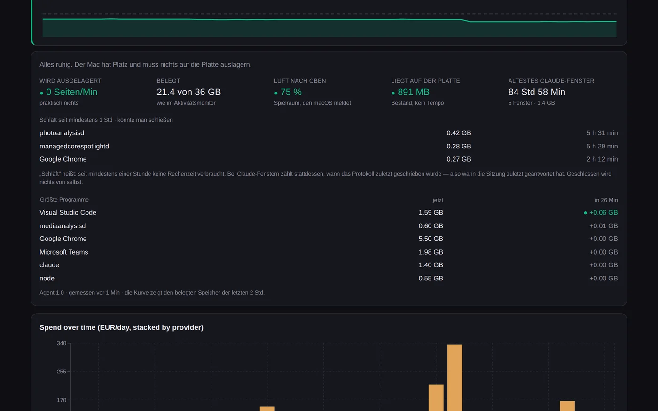Click the green memory usage curve
This screenshot has height=411, width=658.
point(329,20)
